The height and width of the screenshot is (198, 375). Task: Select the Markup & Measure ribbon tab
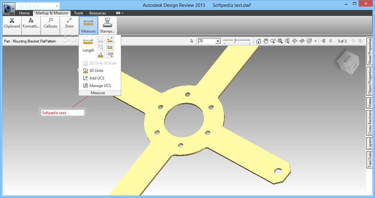[52, 13]
